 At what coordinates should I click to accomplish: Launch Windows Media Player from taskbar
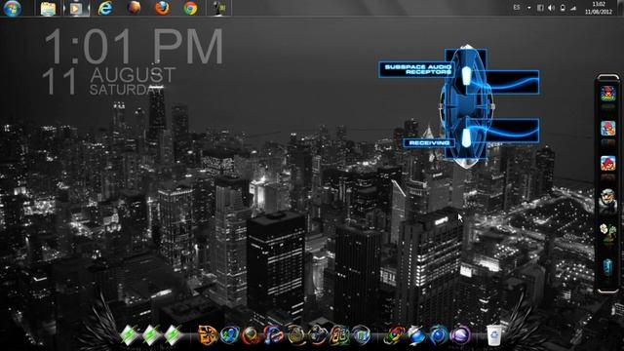pos(76,9)
